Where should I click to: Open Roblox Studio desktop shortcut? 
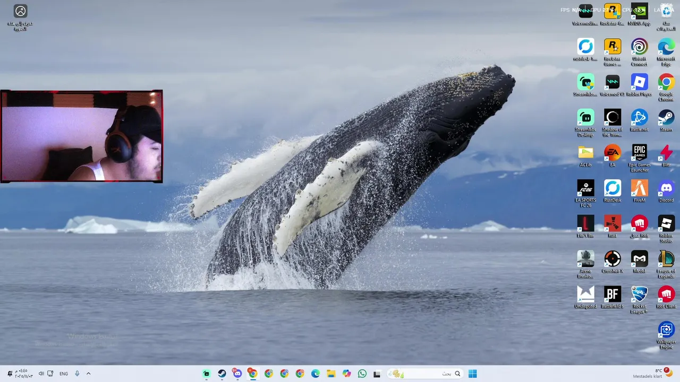point(666,229)
